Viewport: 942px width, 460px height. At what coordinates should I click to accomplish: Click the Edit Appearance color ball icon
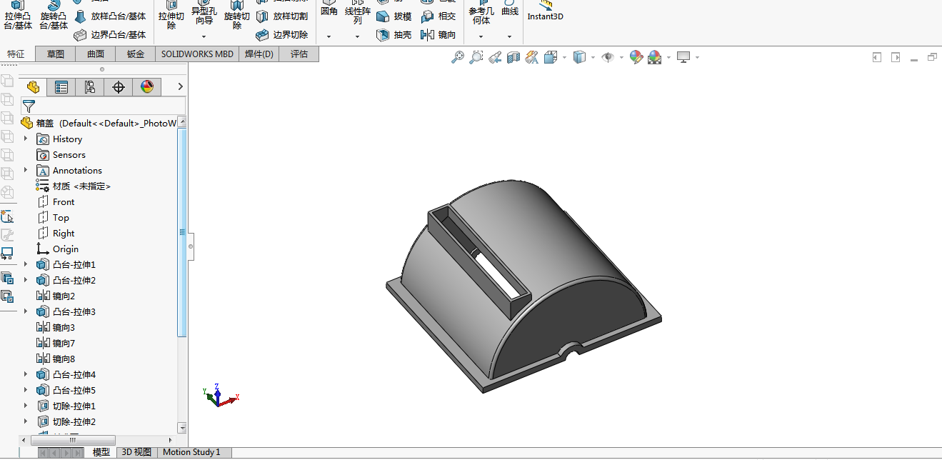pyautogui.click(x=636, y=57)
